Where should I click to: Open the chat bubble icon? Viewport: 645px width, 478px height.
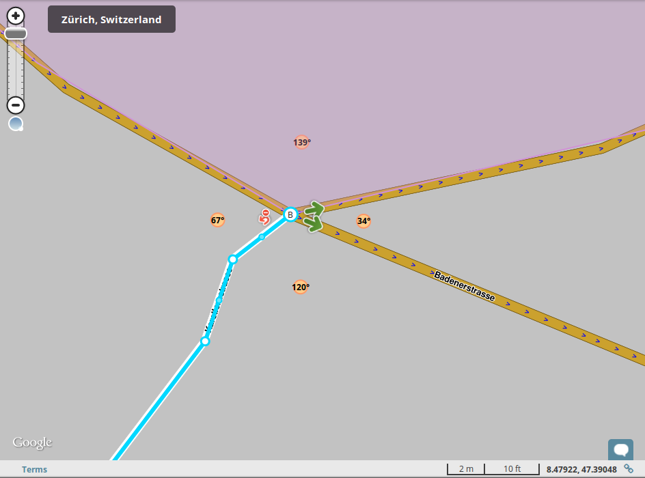click(620, 449)
